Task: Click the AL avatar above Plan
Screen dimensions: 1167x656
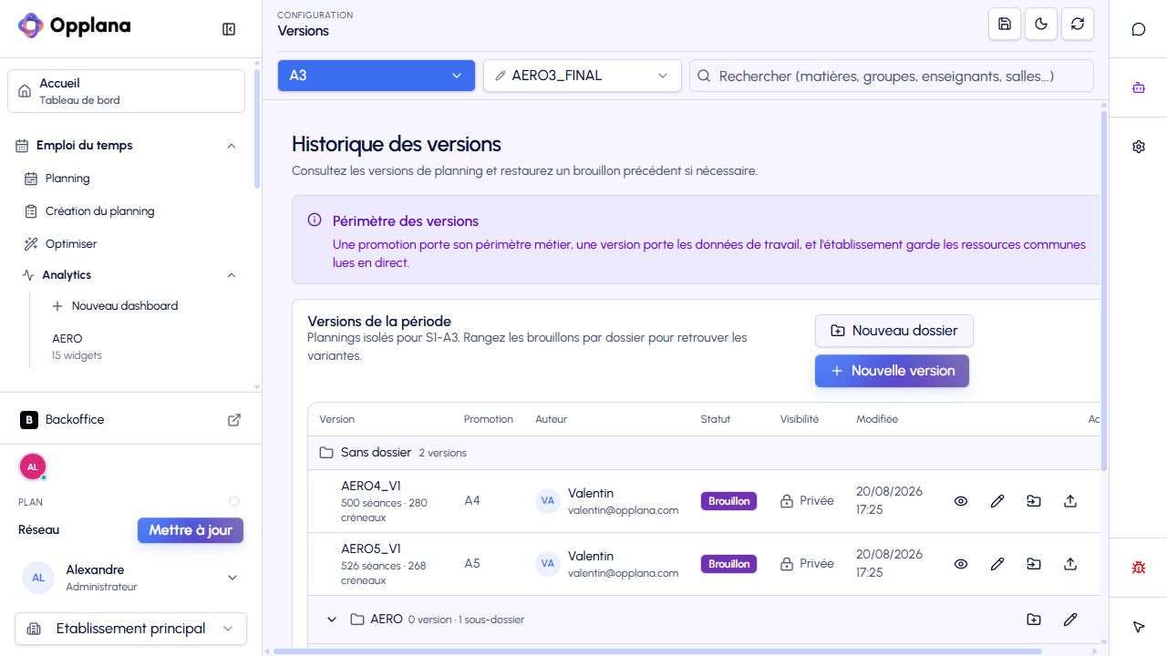Action: (x=33, y=466)
